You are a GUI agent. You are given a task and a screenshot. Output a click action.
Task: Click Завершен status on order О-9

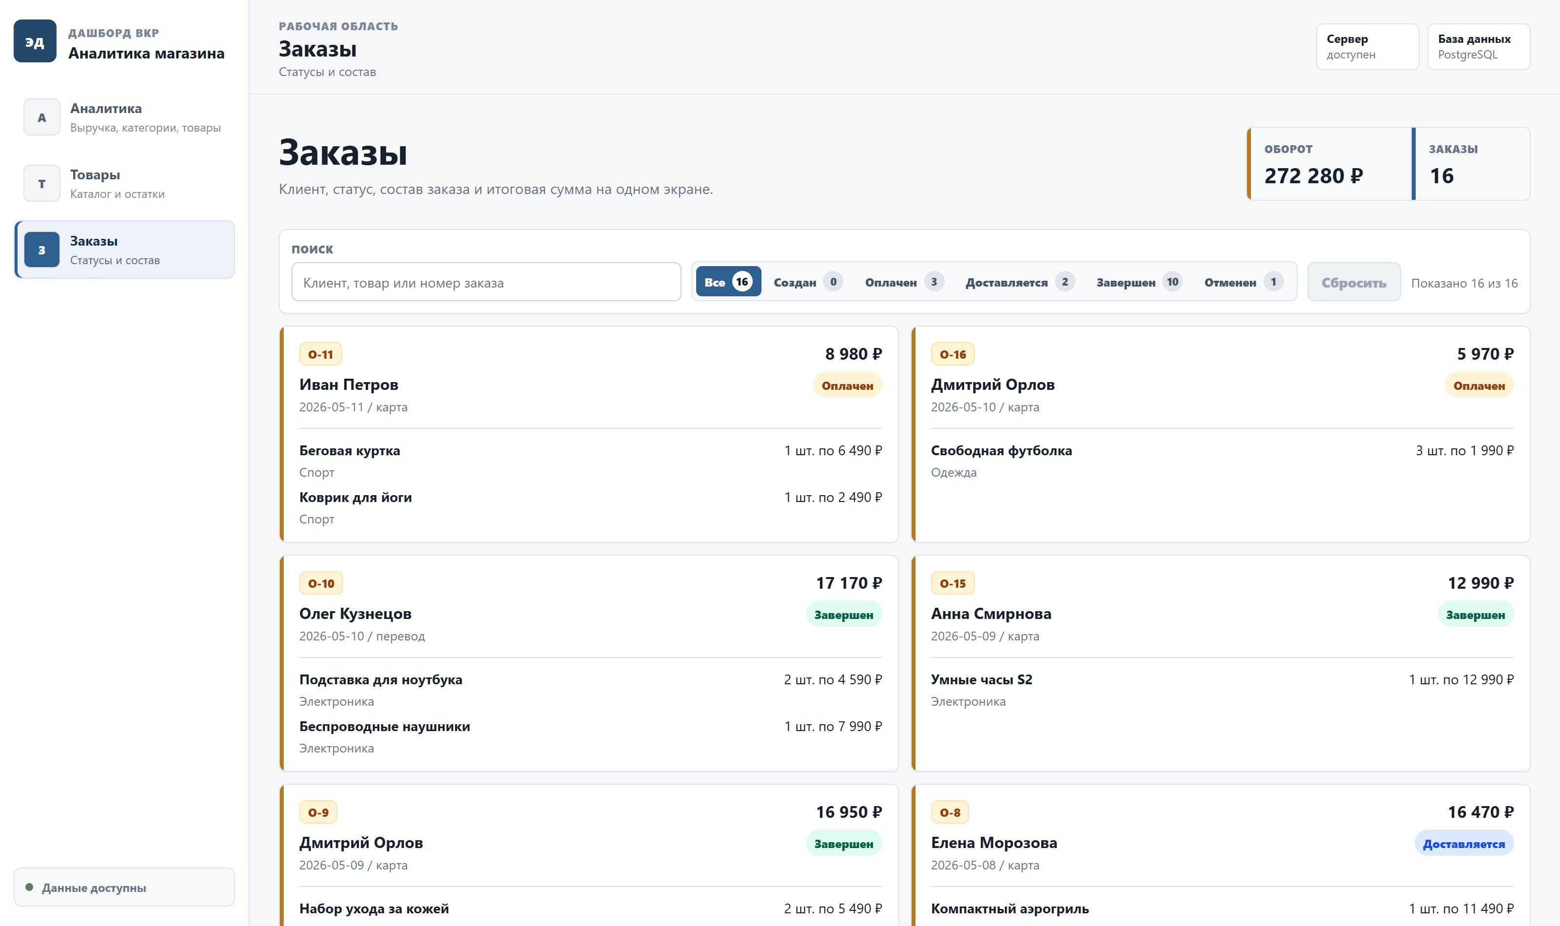click(844, 844)
